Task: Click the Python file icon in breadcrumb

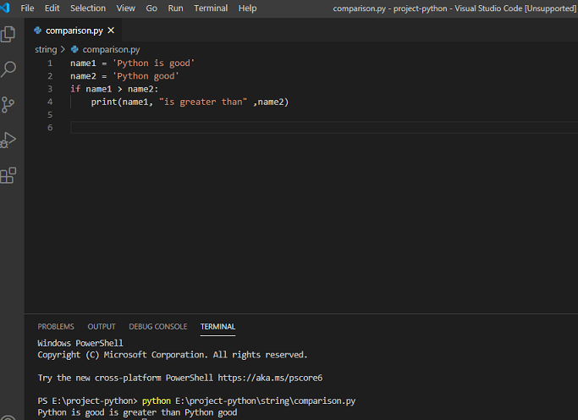Action: [x=74, y=49]
